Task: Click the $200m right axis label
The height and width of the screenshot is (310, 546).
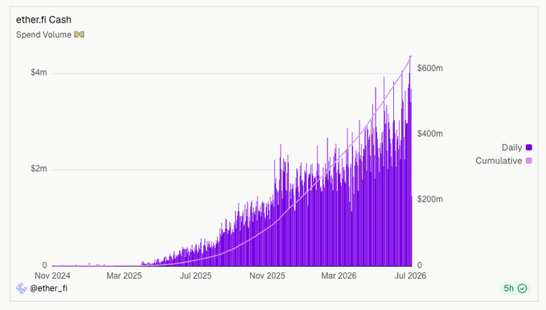Action: (x=430, y=199)
